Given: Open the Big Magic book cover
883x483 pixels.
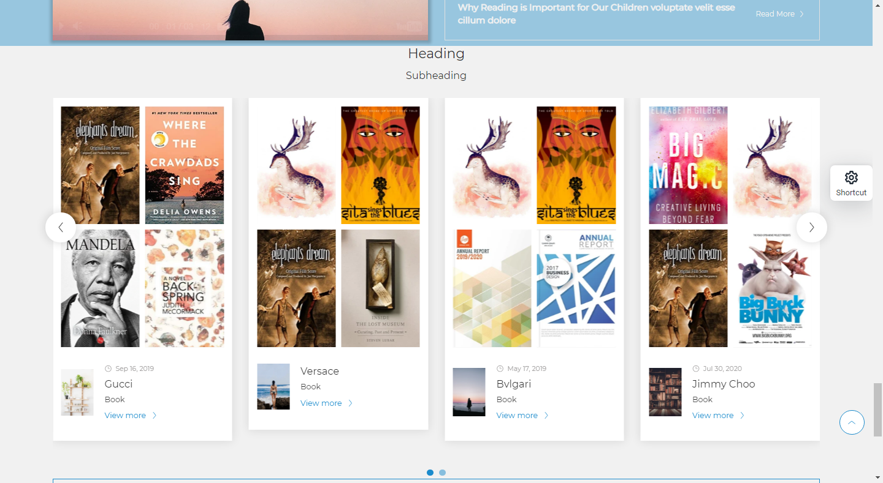Looking at the screenshot, I should [x=688, y=165].
